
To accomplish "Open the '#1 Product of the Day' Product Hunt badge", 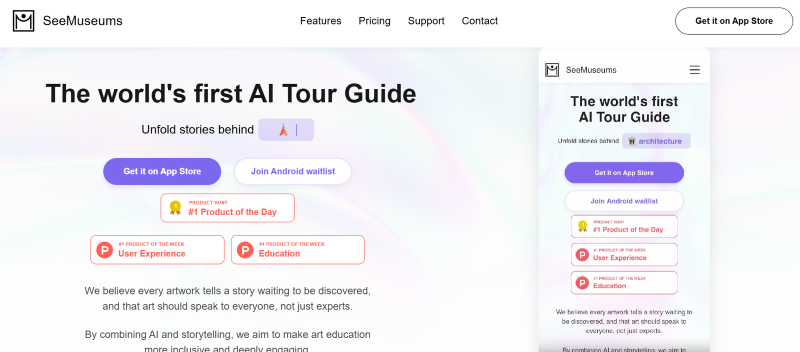I will click(x=227, y=208).
